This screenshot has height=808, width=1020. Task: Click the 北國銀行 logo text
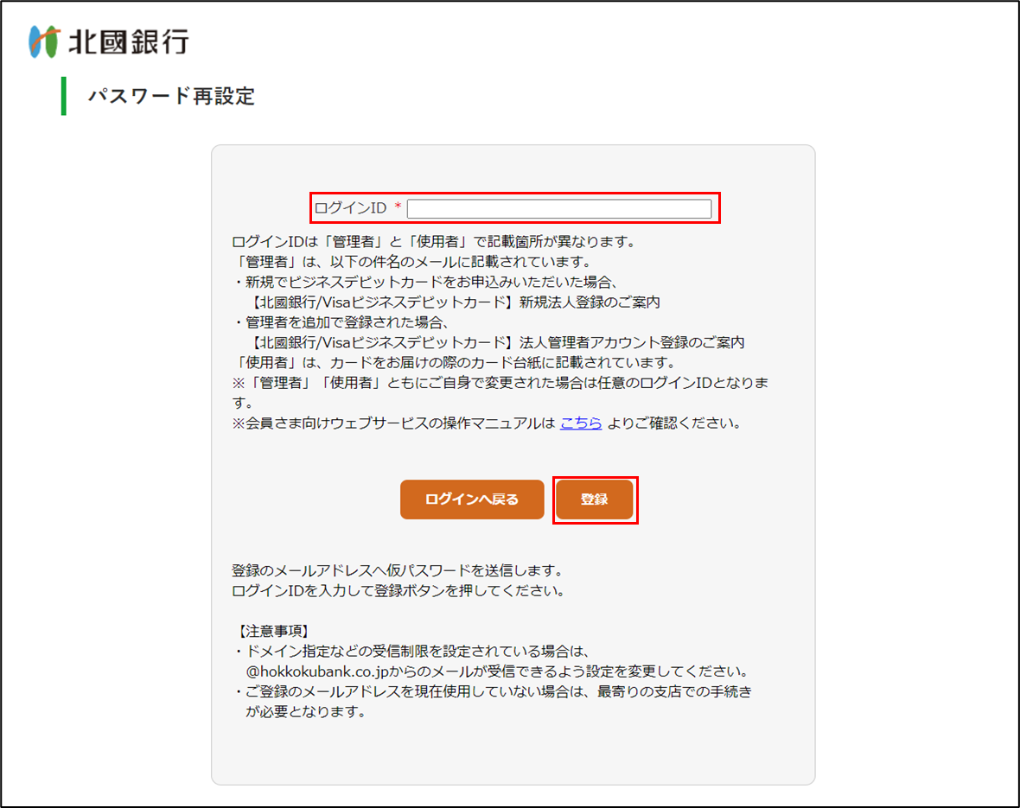(128, 41)
